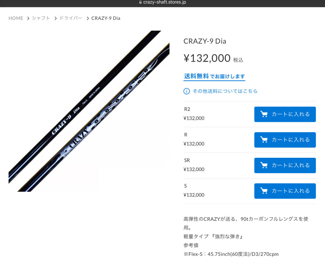Click the cart icon in the R row
Viewport: 325px width, 270px height.
coord(264,140)
